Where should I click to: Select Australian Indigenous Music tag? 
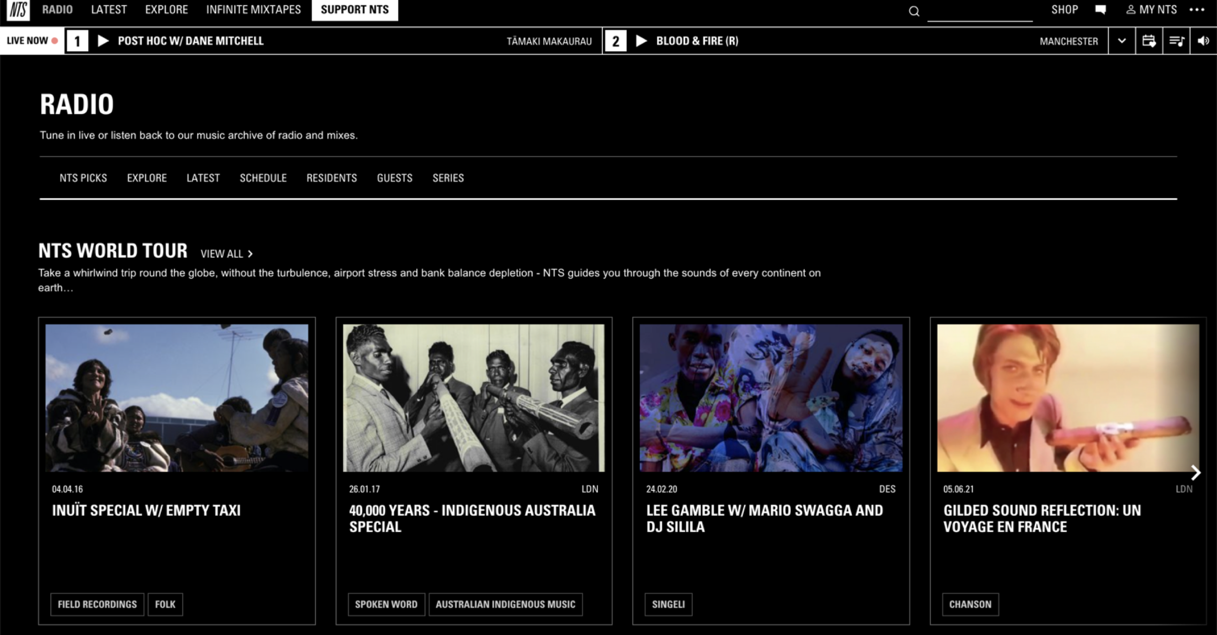click(x=506, y=605)
